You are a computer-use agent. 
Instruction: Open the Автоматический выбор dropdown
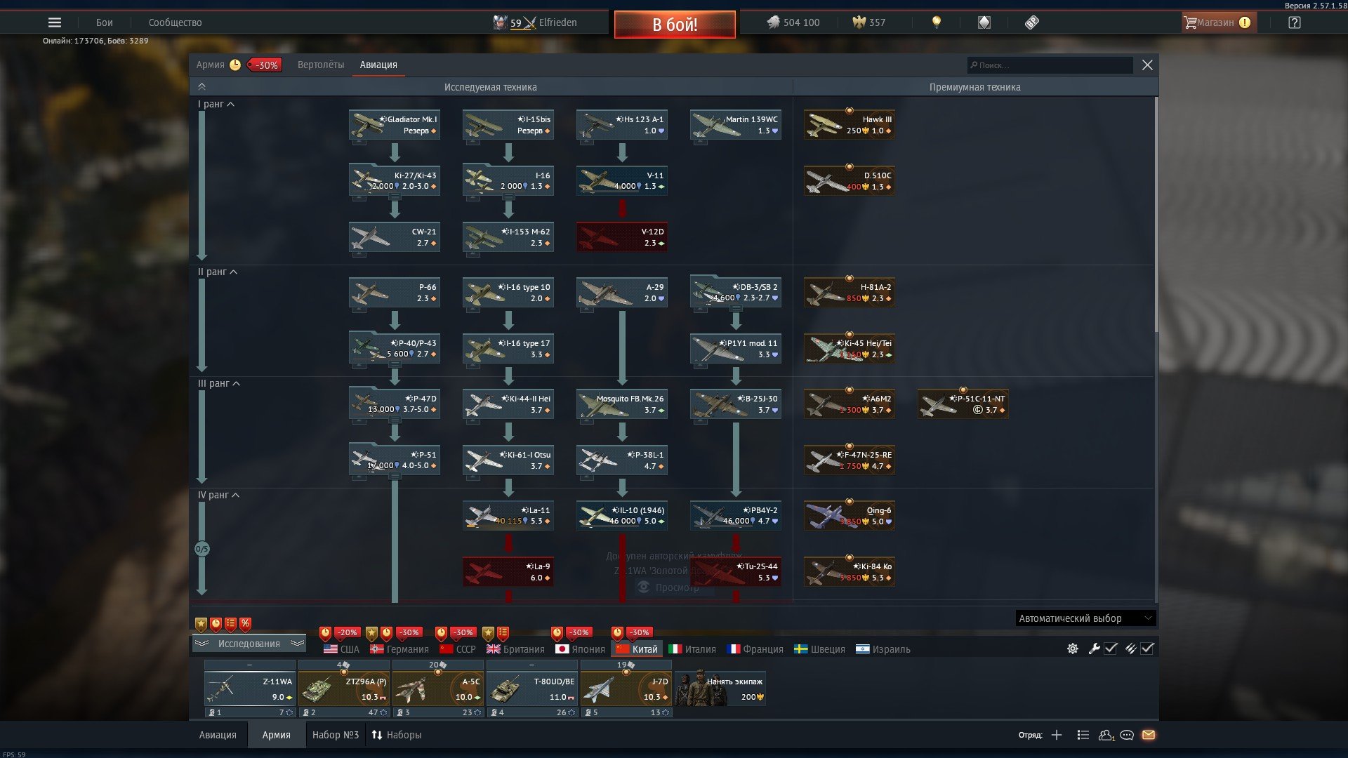[x=1085, y=618]
